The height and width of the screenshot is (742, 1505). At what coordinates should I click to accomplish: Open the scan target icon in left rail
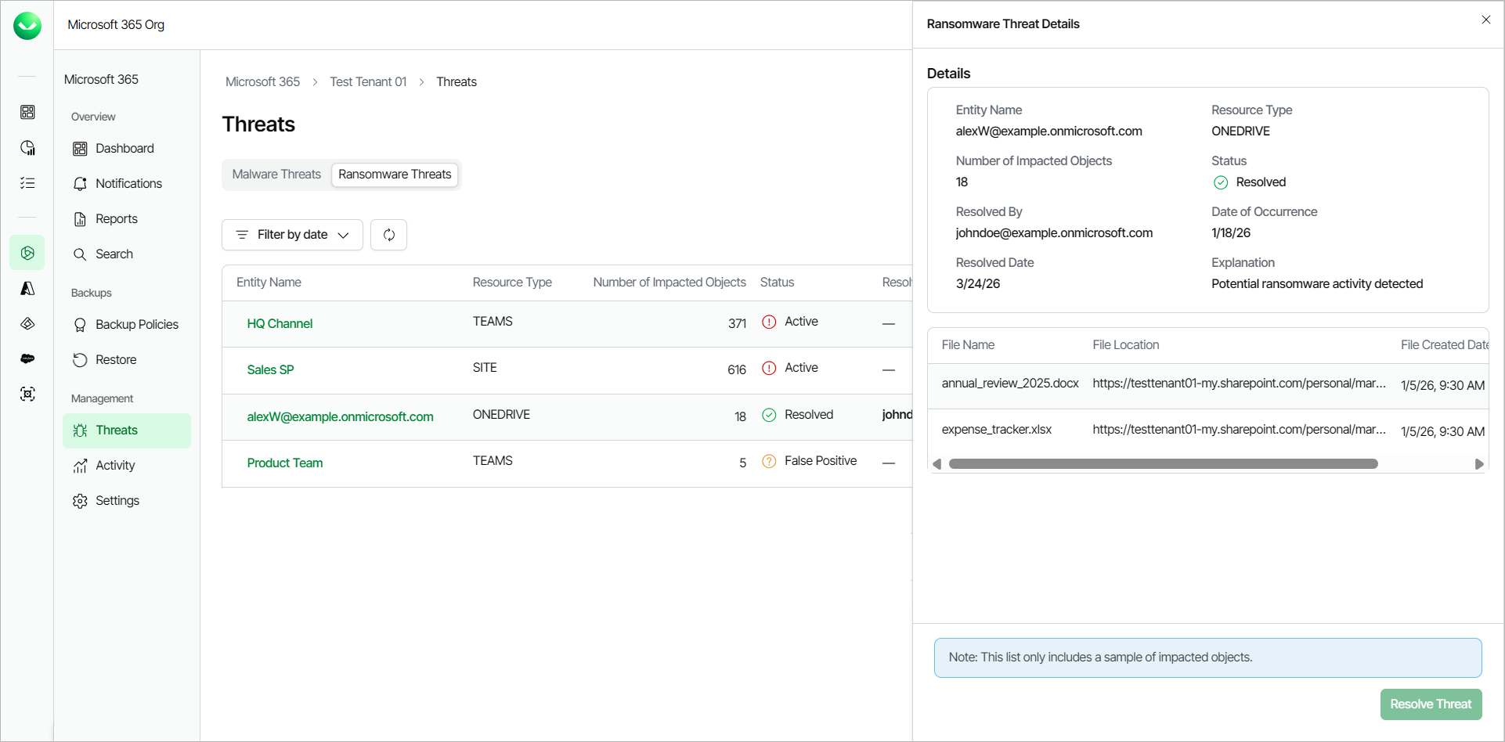(27, 394)
